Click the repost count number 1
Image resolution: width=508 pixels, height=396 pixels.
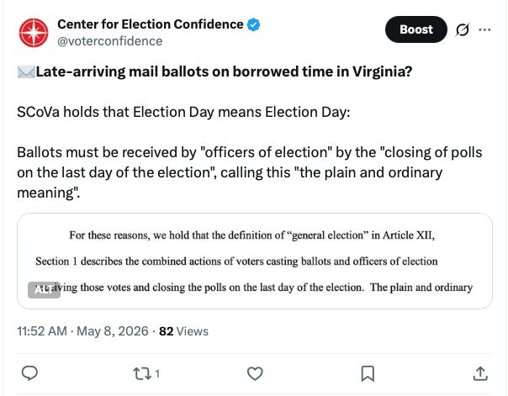157,374
